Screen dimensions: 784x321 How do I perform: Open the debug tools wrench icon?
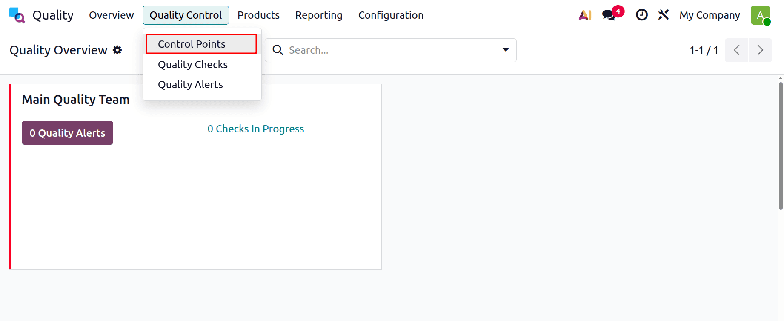pos(664,15)
